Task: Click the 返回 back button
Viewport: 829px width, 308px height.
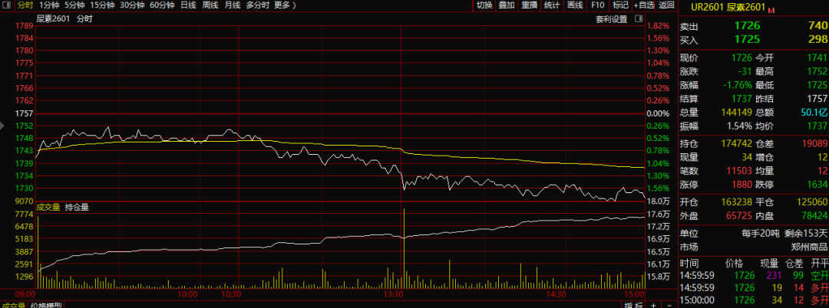Action: click(x=666, y=5)
